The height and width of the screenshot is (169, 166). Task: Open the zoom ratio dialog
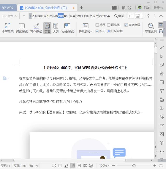pos(151,28)
